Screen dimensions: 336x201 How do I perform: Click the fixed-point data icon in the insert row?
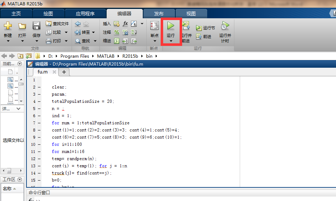pos(134,24)
